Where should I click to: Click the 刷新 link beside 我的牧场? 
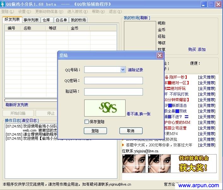point(144,18)
